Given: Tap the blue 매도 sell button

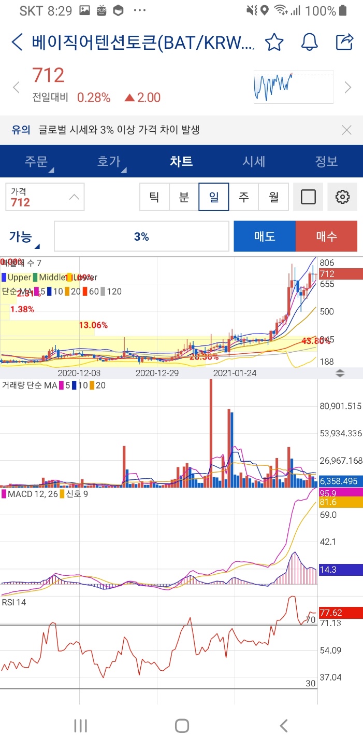Looking at the screenshot, I should pyautogui.click(x=265, y=237).
